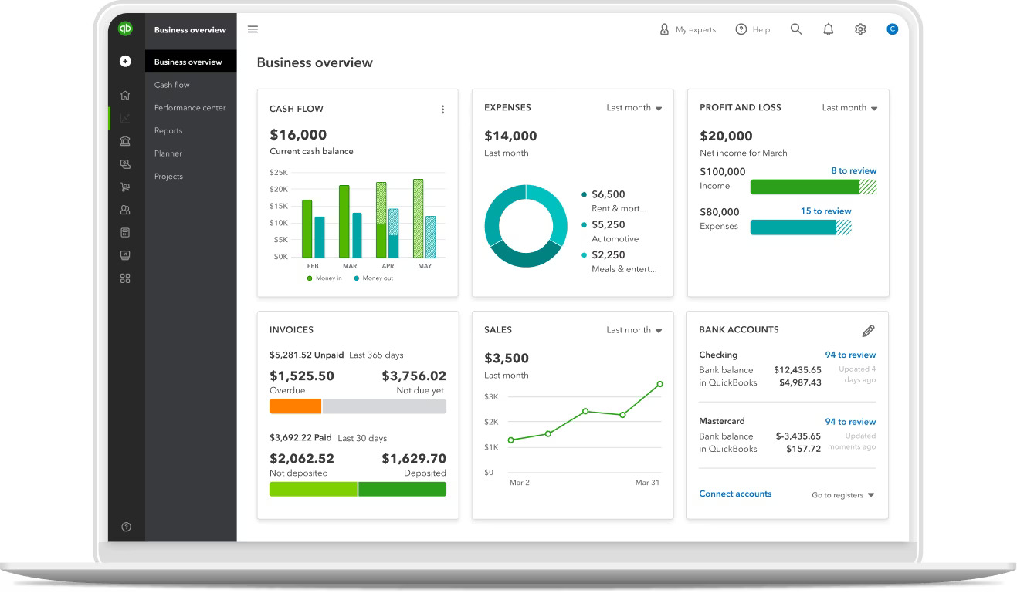Open 'Go to registers' dropdown
The image size is (1017, 593).
pyautogui.click(x=842, y=495)
